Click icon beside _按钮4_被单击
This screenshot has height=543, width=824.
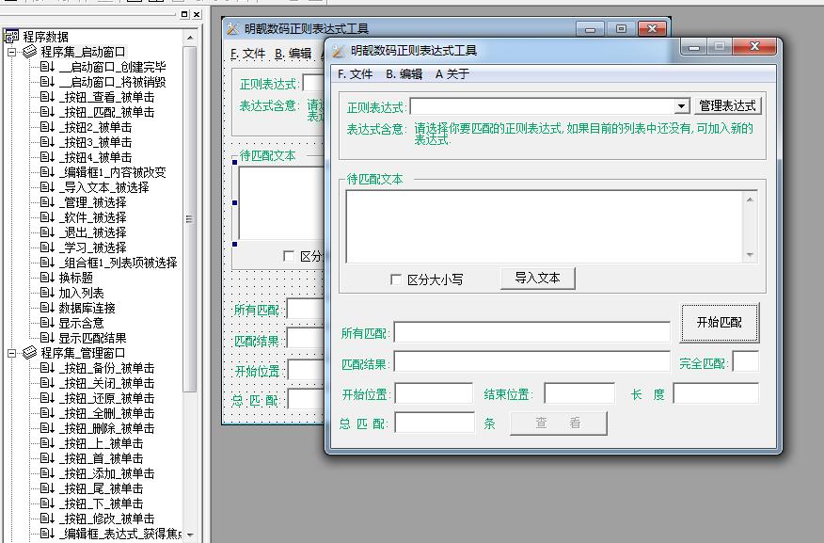click(47, 157)
